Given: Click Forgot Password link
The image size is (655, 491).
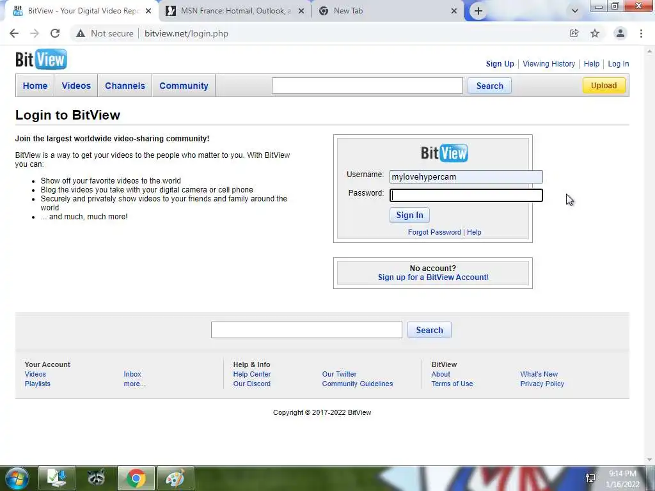Looking at the screenshot, I should [434, 232].
